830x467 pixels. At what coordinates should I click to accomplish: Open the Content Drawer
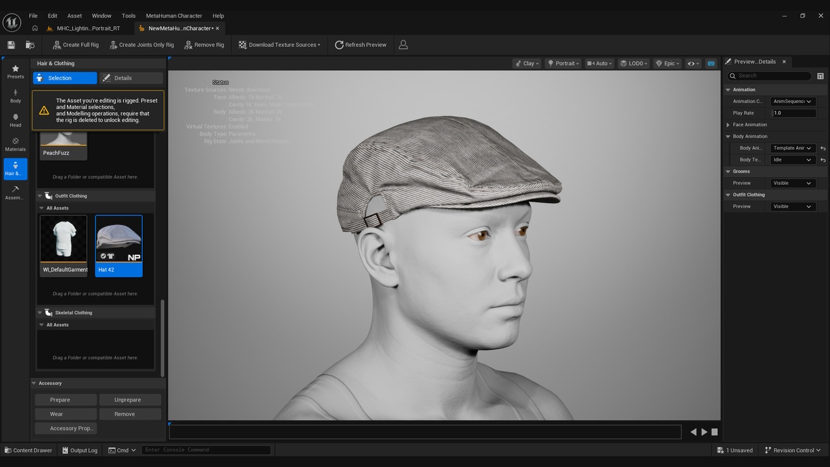(29, 450)
